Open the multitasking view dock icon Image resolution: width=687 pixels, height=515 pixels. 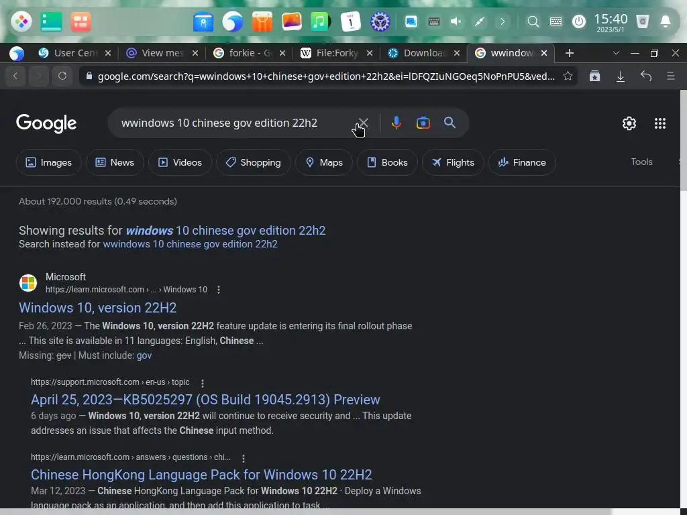(81, 21)
